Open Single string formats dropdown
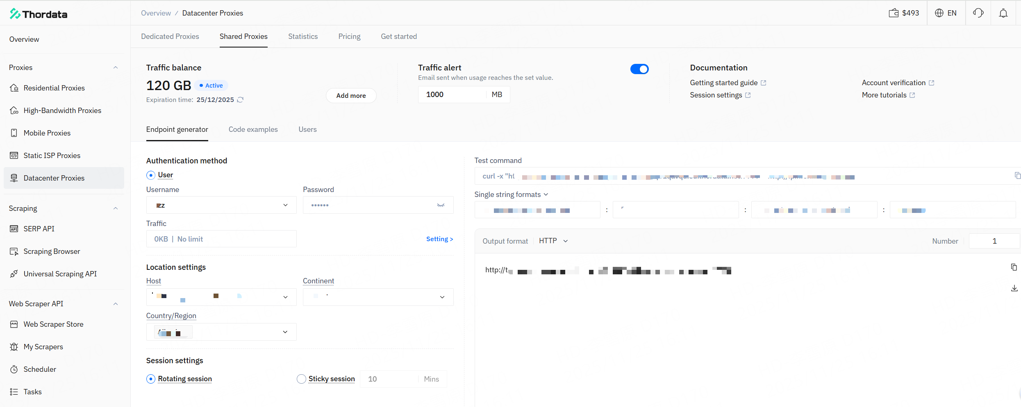This screenshot has width=1021, height=407. point(511,194)
